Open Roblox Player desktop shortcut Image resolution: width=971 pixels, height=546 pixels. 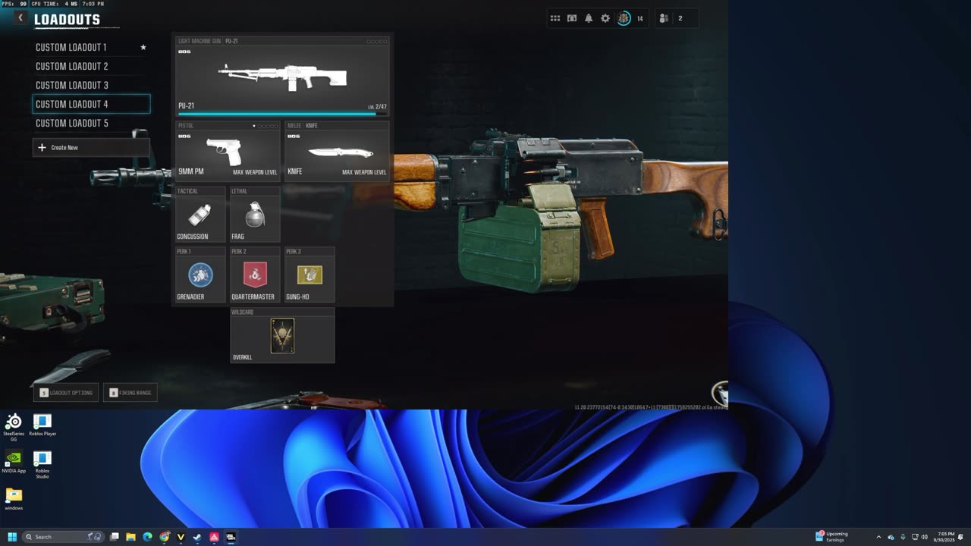pyautogui.click(x=42, y=425)
